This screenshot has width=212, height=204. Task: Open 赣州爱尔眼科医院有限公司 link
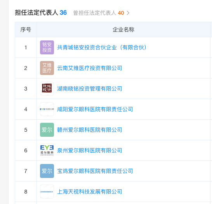(x=90, y=130)
